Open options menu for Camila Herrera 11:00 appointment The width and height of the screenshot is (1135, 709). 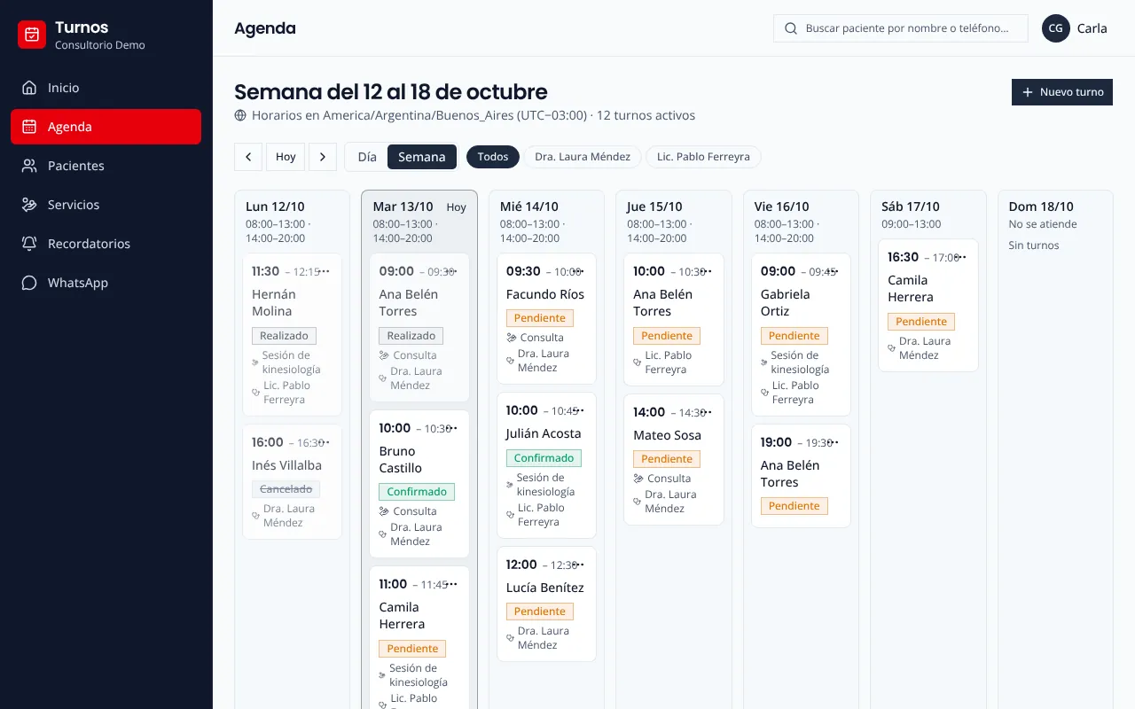point(452,584)
